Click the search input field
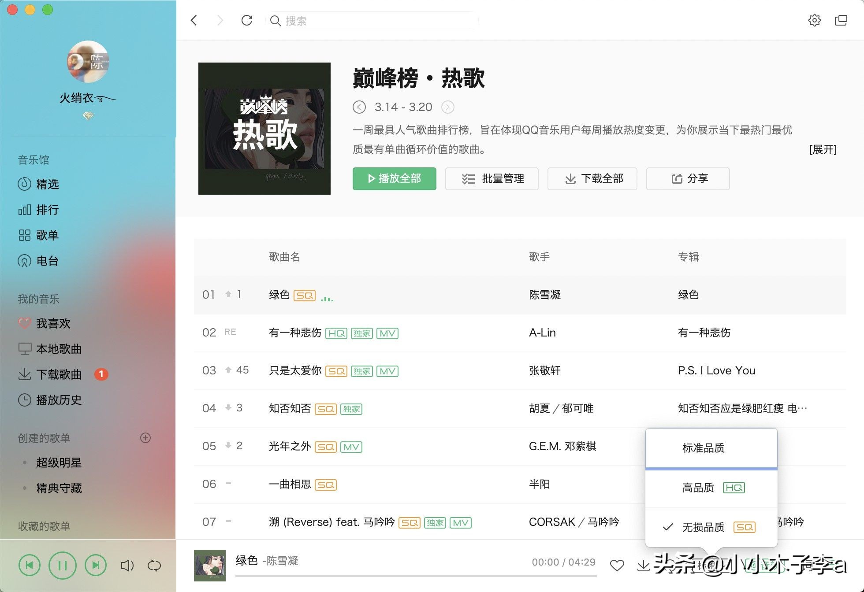Viewport: 864px width, 592px height. 370,20
